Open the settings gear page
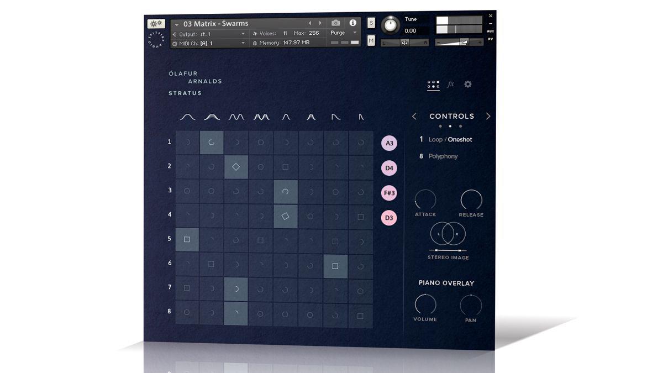The height and width of the screenshot is (373, 663). point(468,84)
